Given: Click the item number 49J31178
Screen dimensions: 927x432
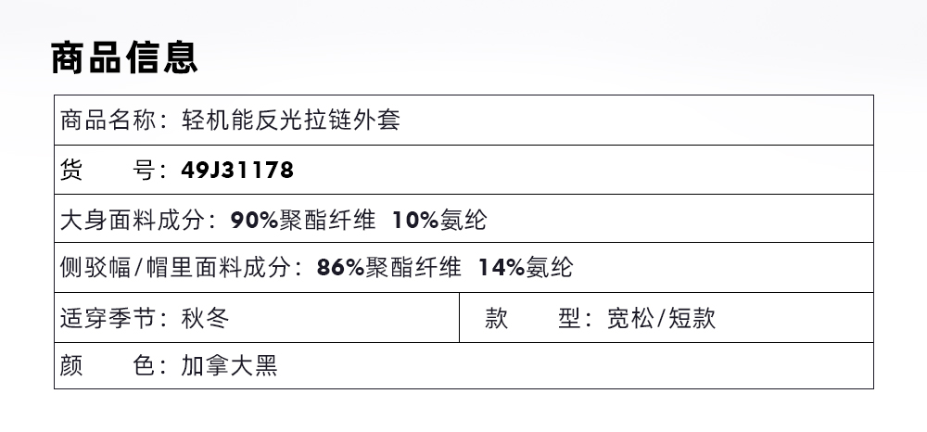Looking at the screenshot, I should coord(237,171).
